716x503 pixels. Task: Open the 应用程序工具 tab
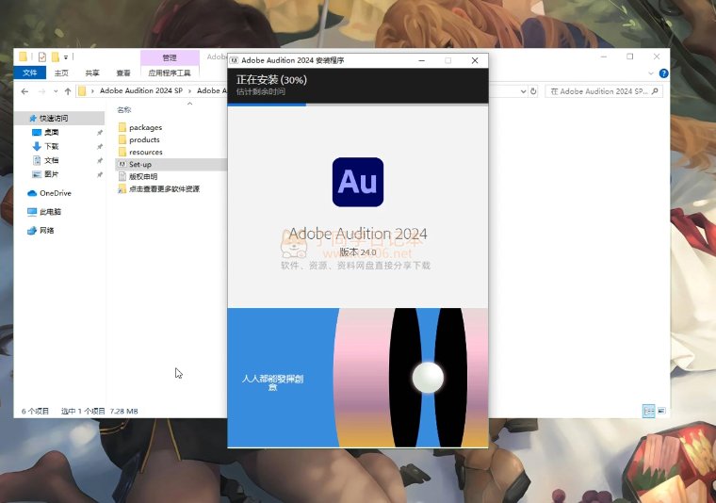[170, 73]
